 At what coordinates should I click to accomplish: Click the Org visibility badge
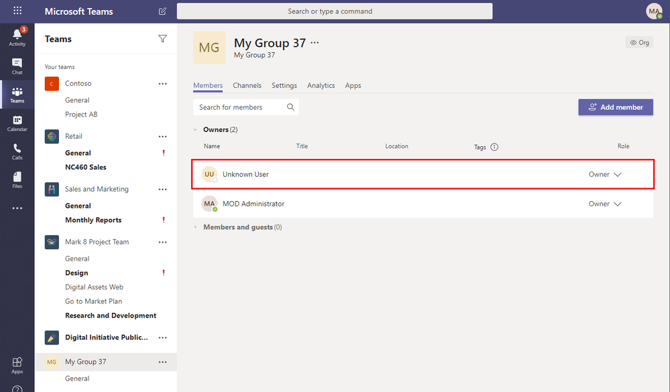tap(639, 42)
